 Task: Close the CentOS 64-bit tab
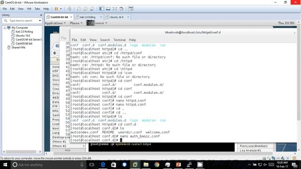click(x=71, y=17)
